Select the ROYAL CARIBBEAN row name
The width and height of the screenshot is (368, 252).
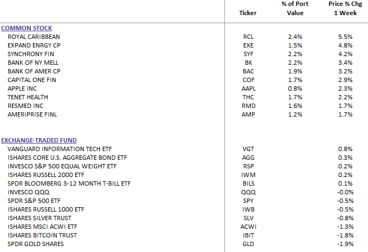(34, 37)
